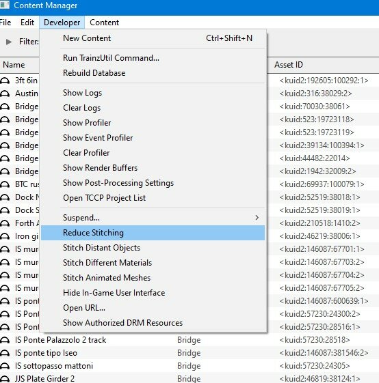Open Show Profiler

click(x=153, y=123)
